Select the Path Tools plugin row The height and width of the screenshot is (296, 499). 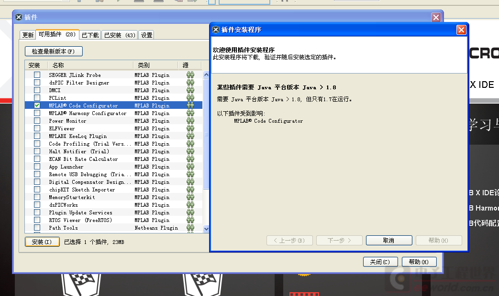coord(113,227)
